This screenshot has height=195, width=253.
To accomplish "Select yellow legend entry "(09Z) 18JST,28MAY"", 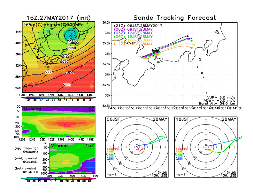I will pos(133,40).
